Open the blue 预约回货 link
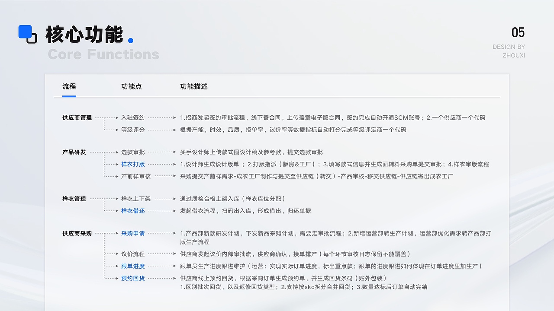The height and width of the screenshot is (311, 554). (x=133, y=278)
